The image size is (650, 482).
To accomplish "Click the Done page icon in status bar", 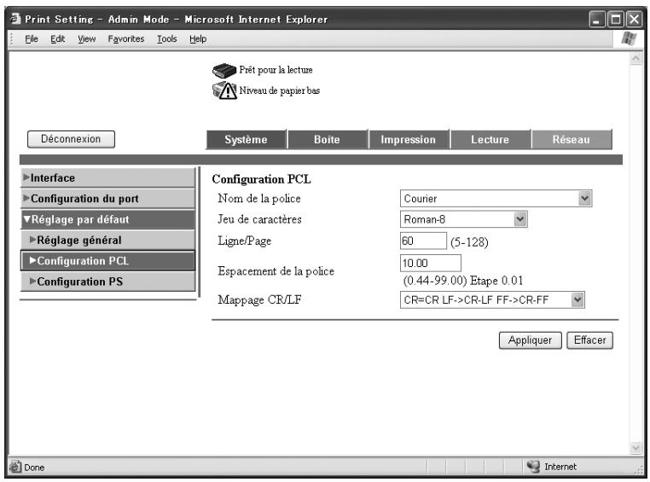I will [x=15, y=467].
